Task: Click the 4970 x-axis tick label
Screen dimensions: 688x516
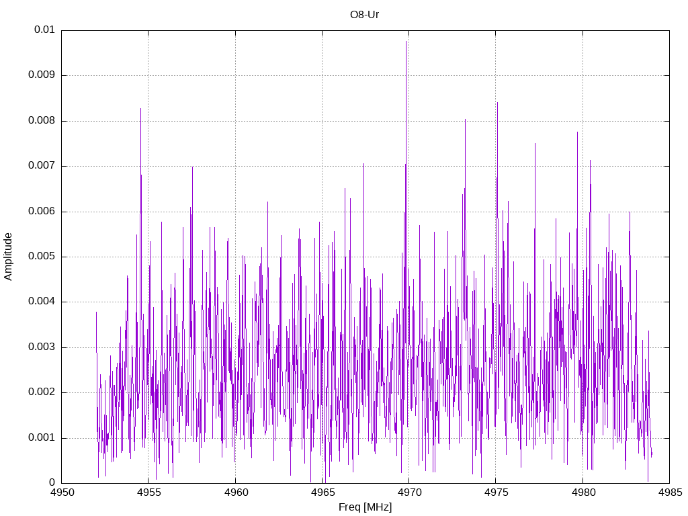Action: point(409,492)
